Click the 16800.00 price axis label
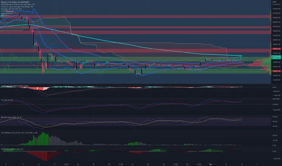282x166 pixels. point(277,62)
